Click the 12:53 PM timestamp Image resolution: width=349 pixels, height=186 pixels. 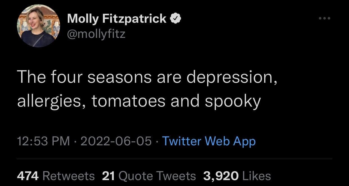tap(44, 141)
